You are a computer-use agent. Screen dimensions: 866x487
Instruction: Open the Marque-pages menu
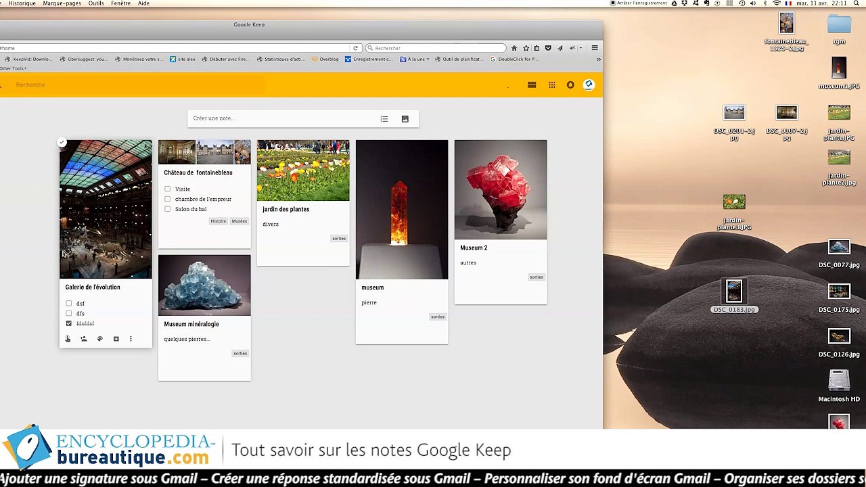(62, 3)
